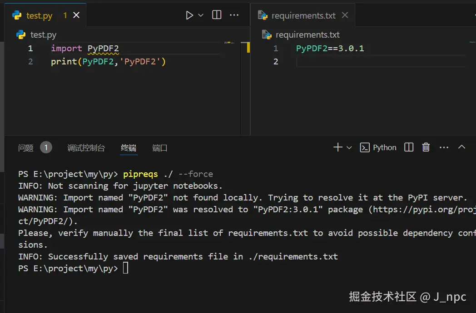The height and width of the screenshot is (313, 476).
Task: Click the modified indicator 1 on test.py tab
Action: point(65,15)
